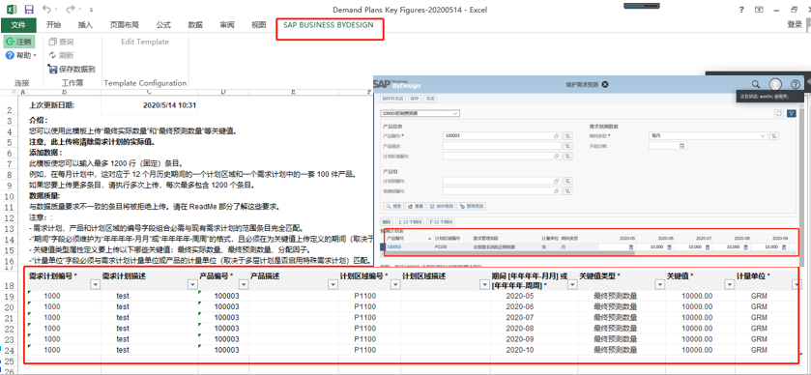Click advanced filter icon beside 产品编号 field
The height and width of the screenshot is (375, 811).
click(x=567, y=135)
